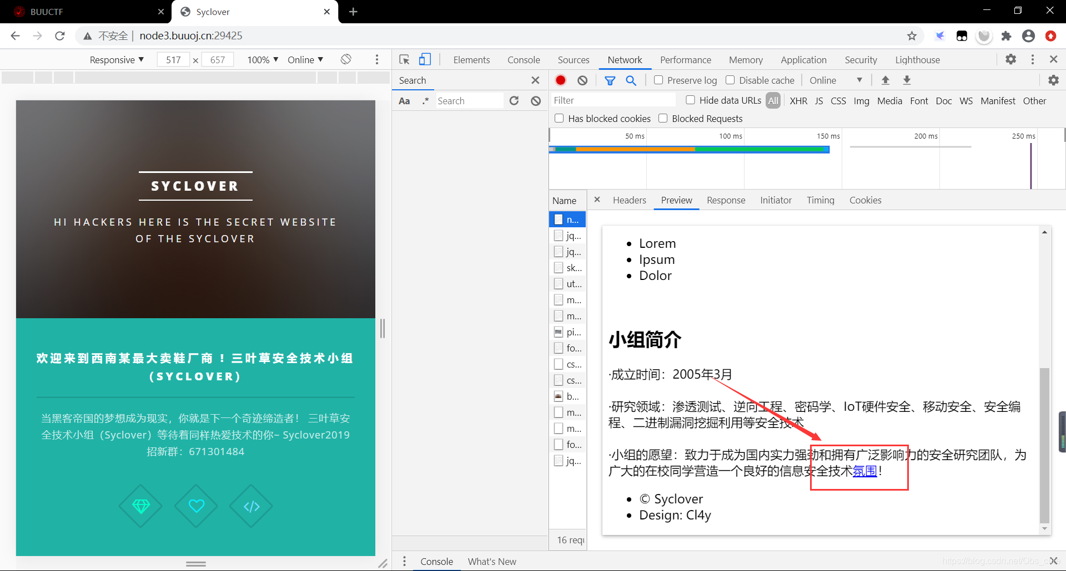Screen dimensions: 1066x571
Task: Open the Response tab of the request
Action: point(726,200)
